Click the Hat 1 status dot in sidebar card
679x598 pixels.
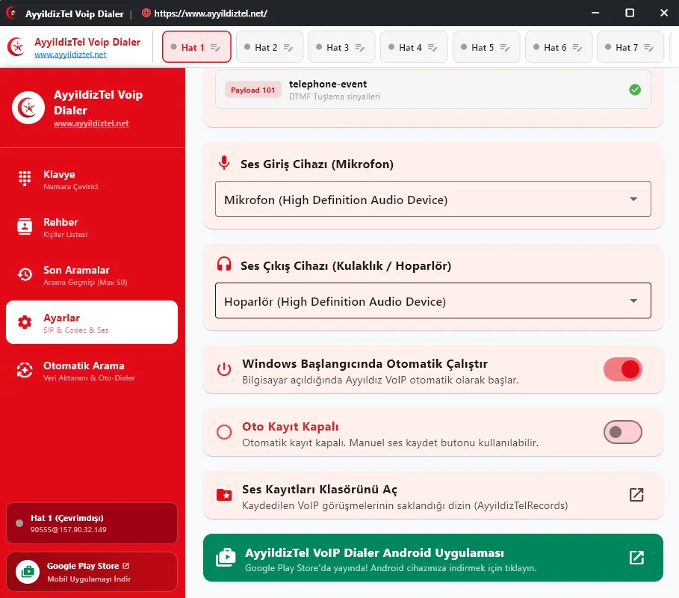[x=19, y=523]
